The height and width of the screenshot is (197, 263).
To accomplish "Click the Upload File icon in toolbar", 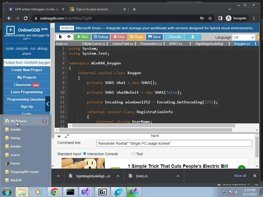I will pos(69,37).
